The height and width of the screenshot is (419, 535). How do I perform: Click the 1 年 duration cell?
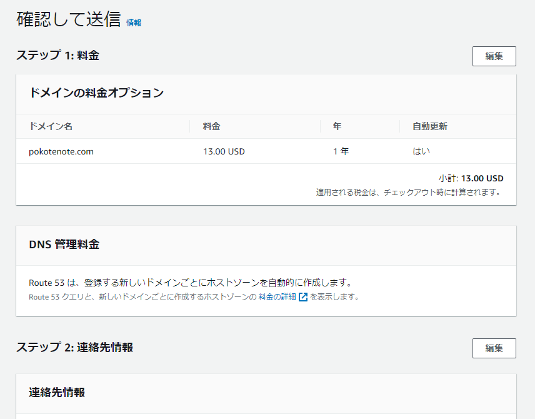coord(341,151)
